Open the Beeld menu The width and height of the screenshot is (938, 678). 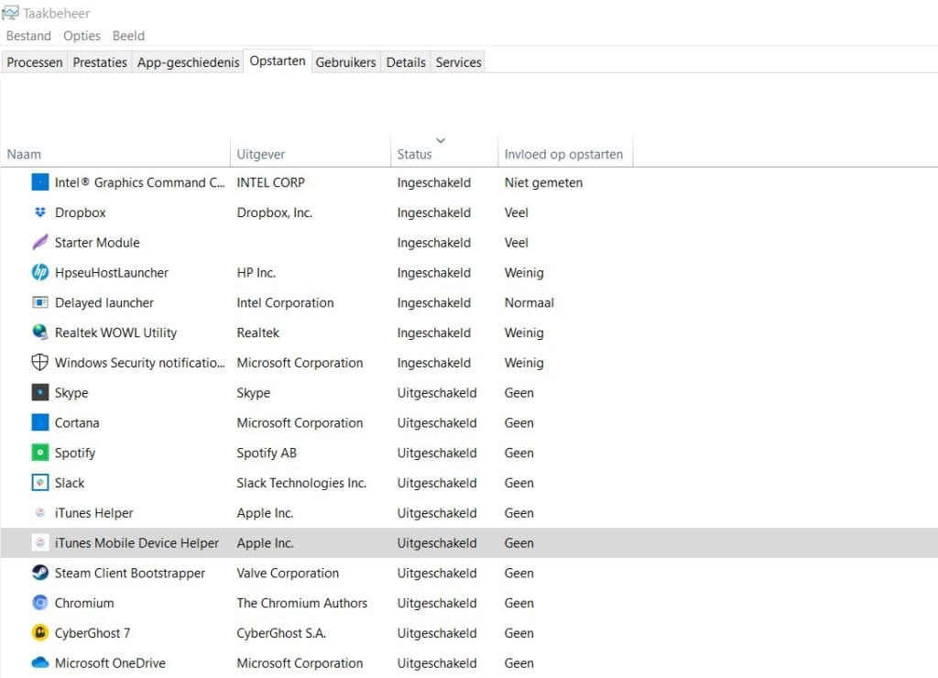[x=128, y=36]
